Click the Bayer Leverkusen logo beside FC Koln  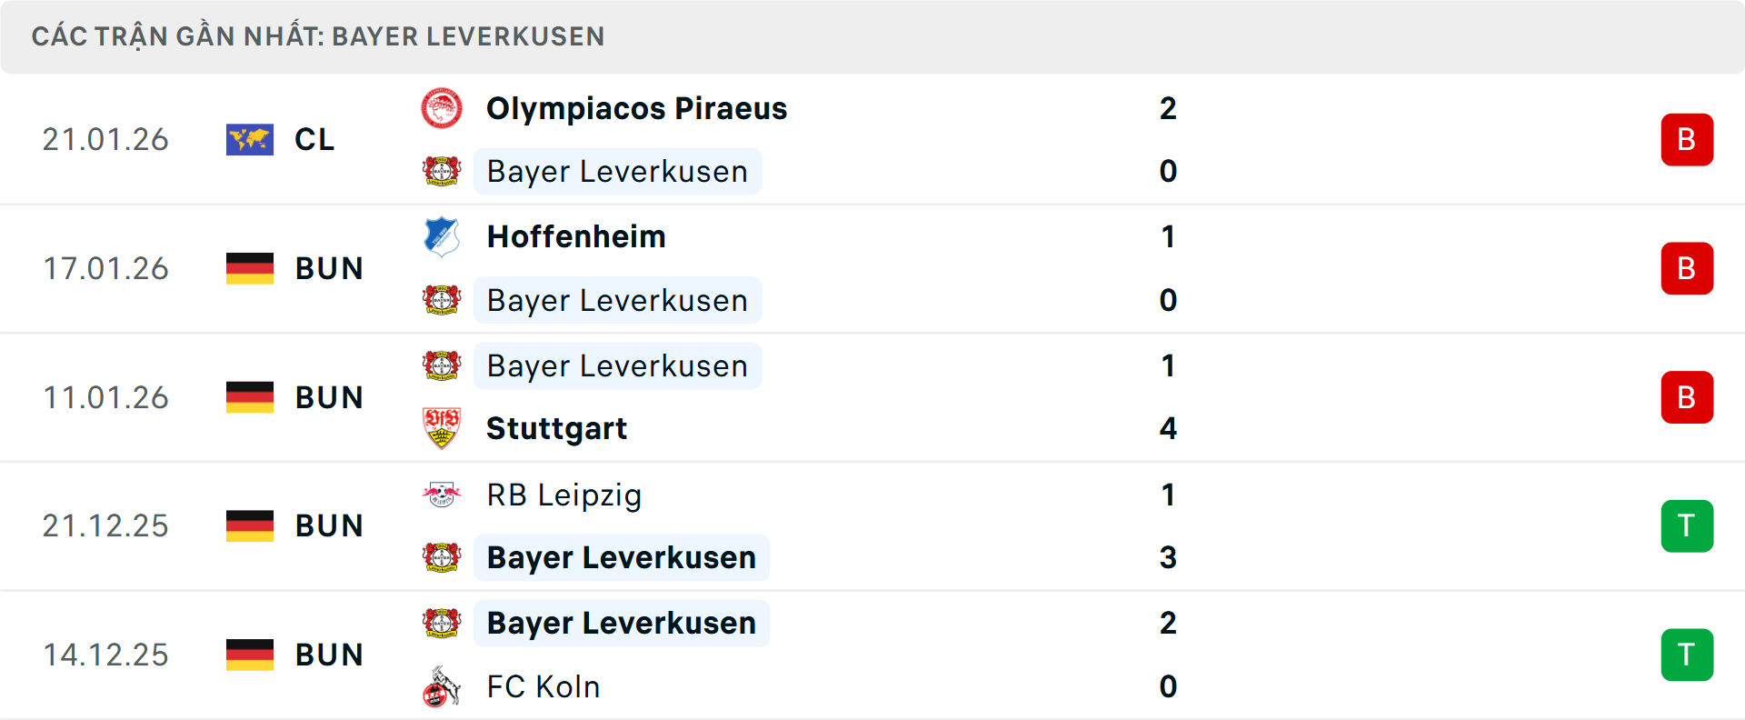tap(443, 623)
